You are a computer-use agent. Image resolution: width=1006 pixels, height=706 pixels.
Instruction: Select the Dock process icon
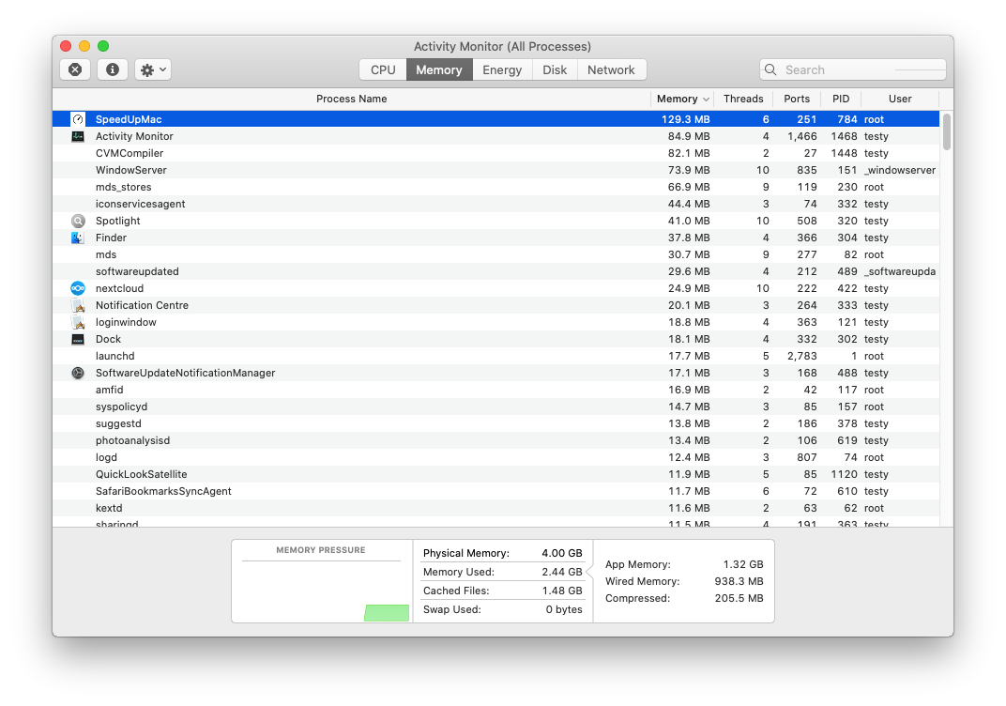click(x=78, y=339)
